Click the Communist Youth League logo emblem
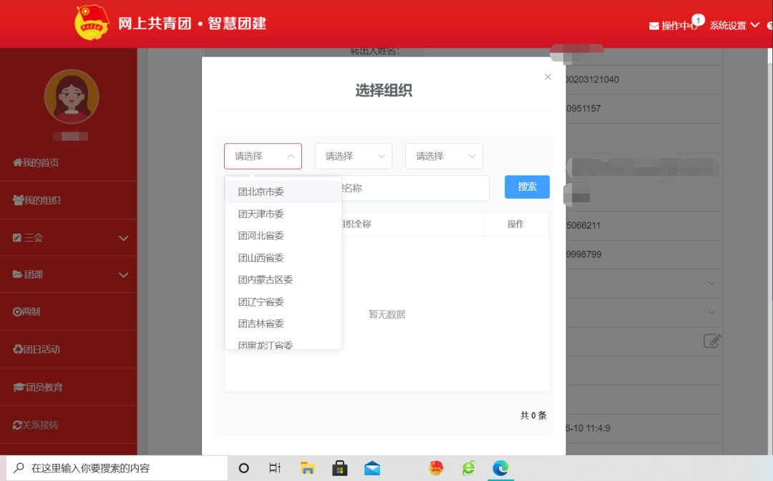The image size is (773, 481). coord(92,23)
